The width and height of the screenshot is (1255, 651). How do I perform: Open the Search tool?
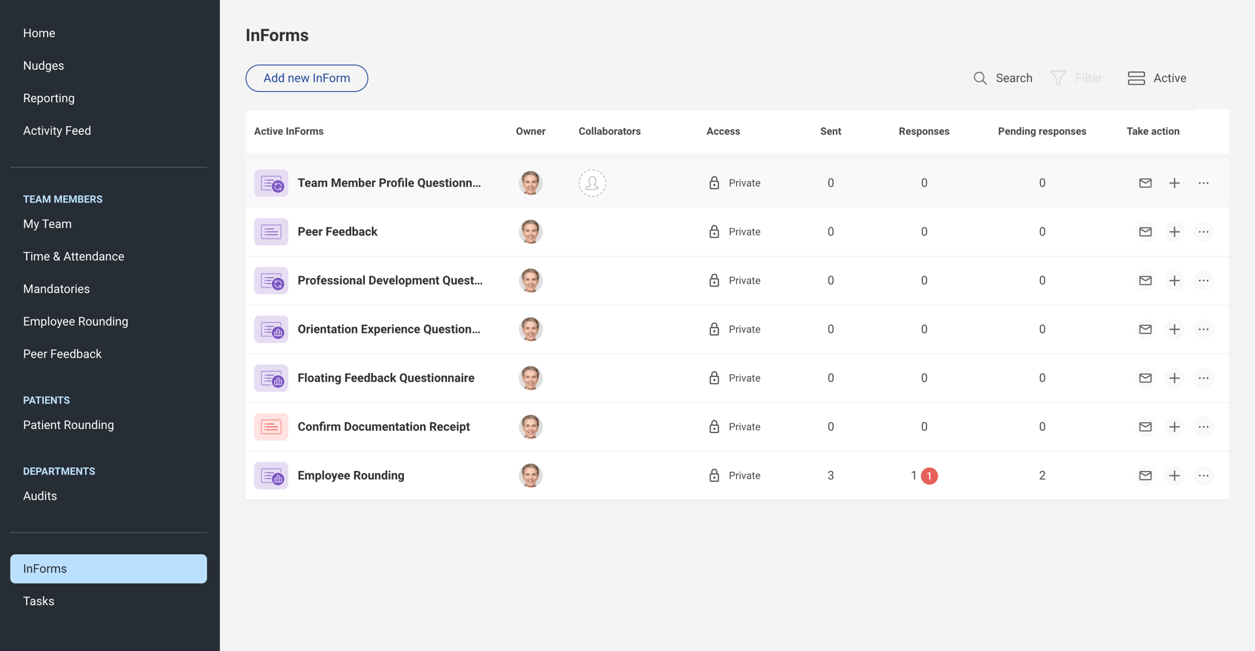tap(1002, 78)
